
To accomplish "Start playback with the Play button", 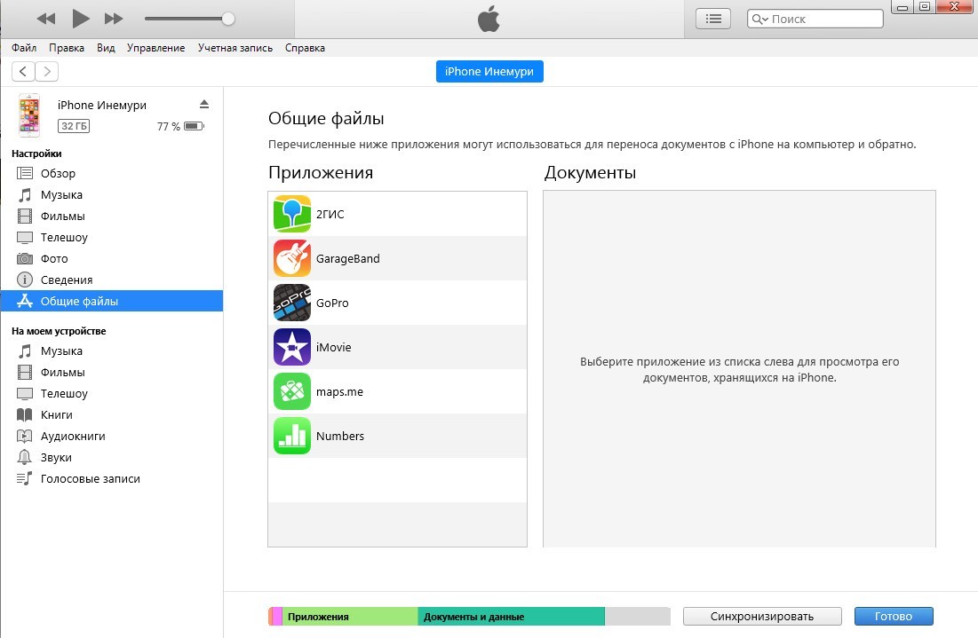I will click(x=81, y=19).
